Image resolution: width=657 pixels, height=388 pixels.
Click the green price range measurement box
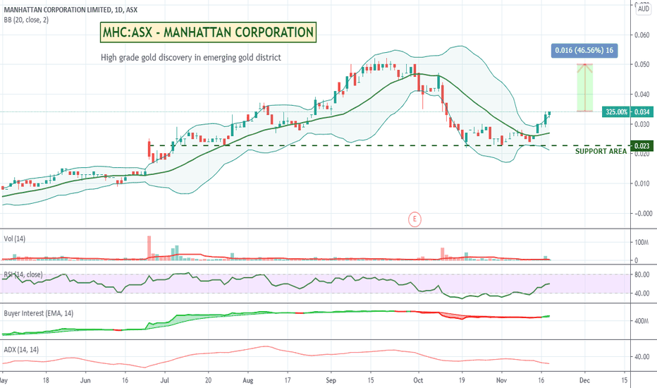click(585, 87)
